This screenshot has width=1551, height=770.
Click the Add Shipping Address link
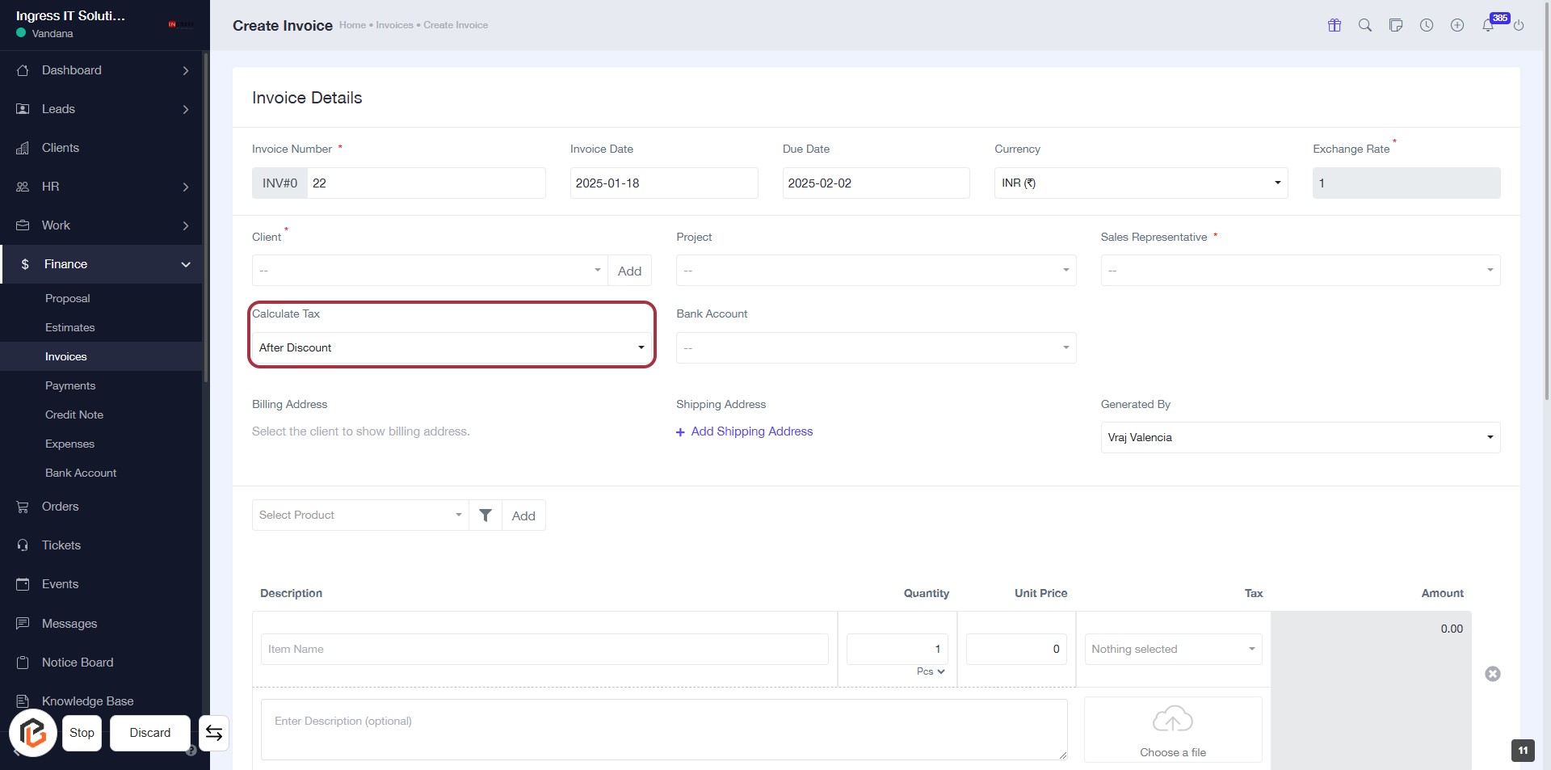pos(745,431)
